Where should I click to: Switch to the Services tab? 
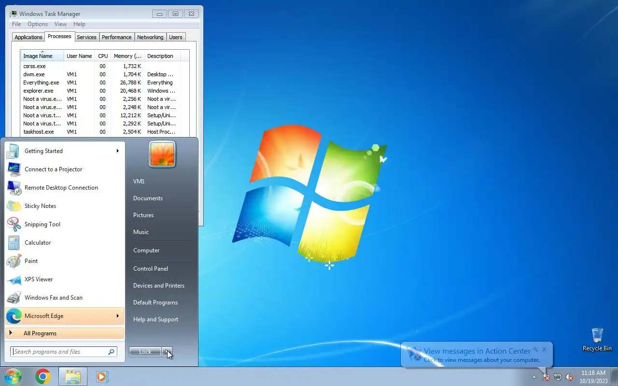86,37
